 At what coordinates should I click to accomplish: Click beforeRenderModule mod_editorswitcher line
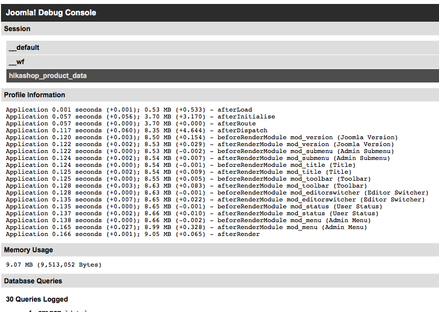217,193
